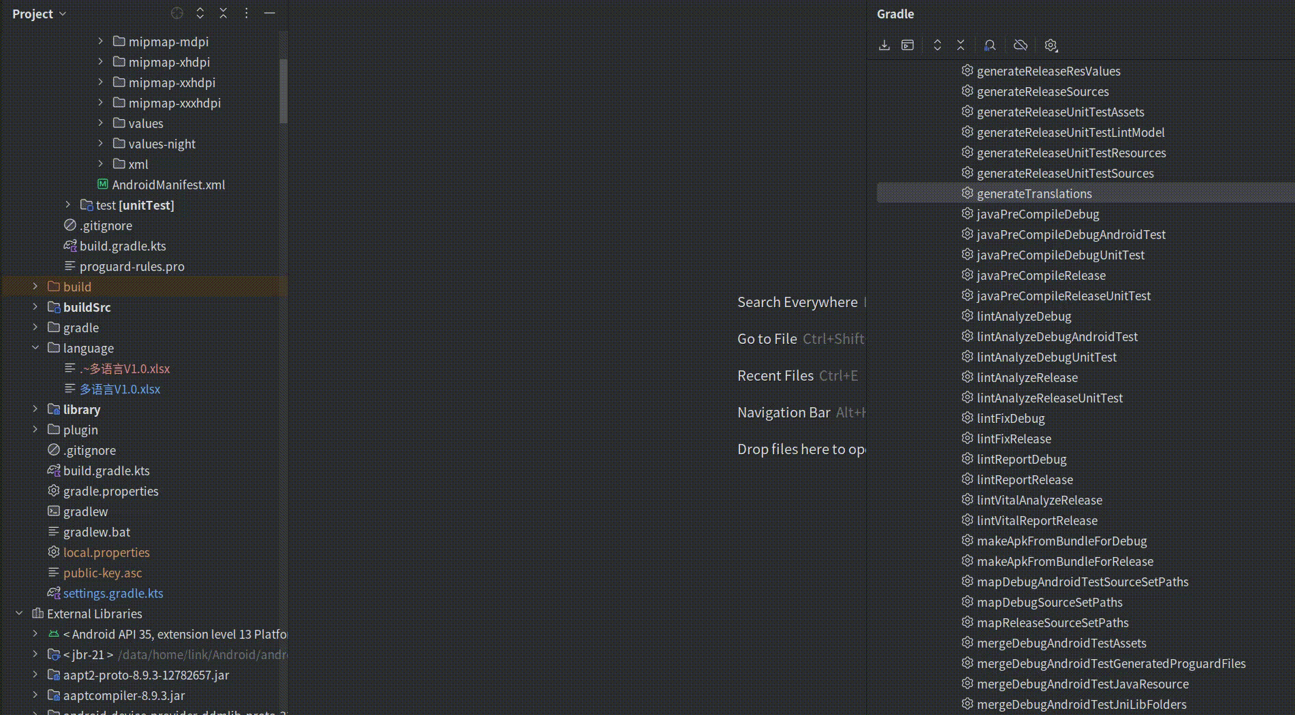Select Android API 35 platform entry
Screen dimensions: 1295x715
click(x=175, y=634)
